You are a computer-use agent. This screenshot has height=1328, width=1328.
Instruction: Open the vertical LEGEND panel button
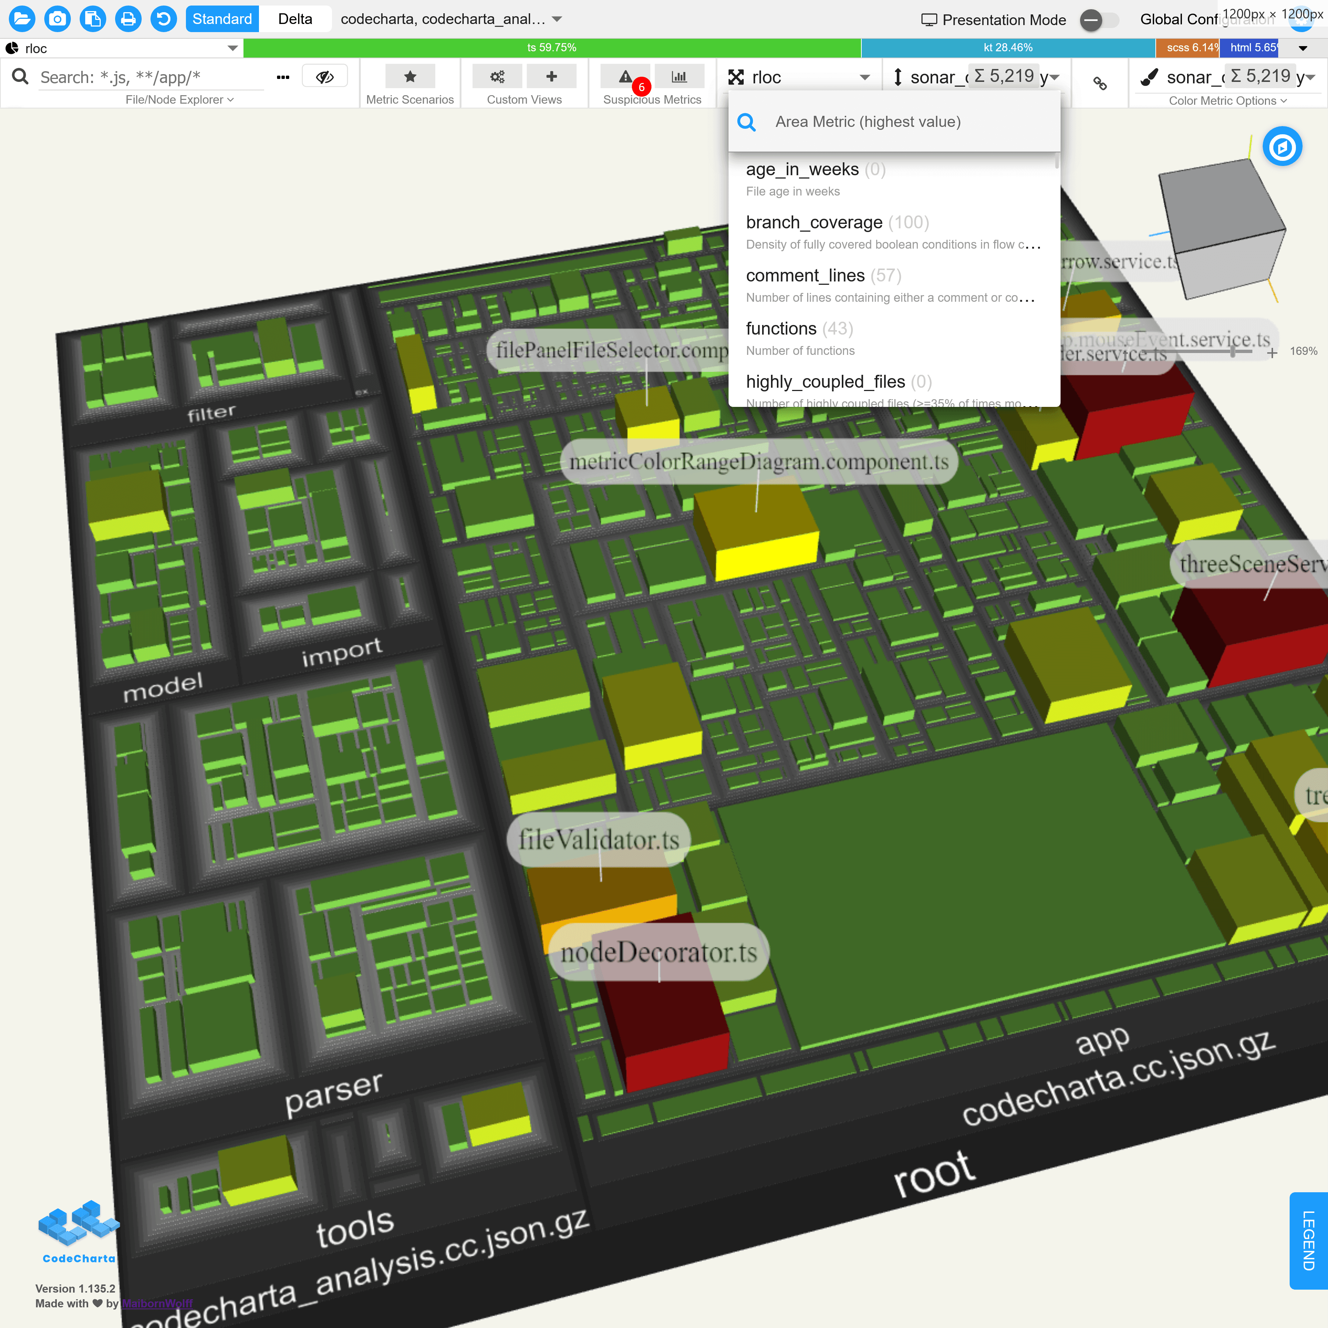1308,1241
